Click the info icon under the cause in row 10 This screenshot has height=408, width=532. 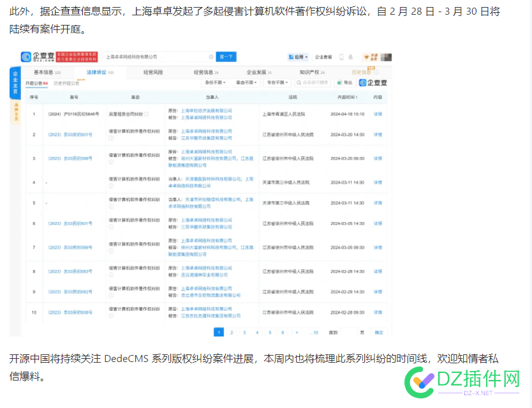[111, 316]
